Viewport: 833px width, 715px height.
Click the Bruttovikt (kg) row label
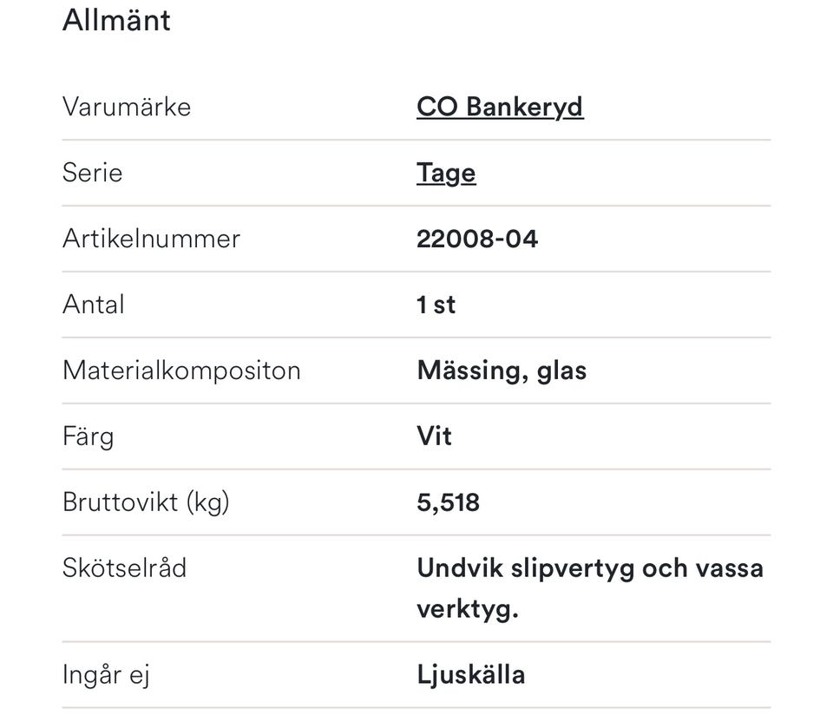(146, 502)
